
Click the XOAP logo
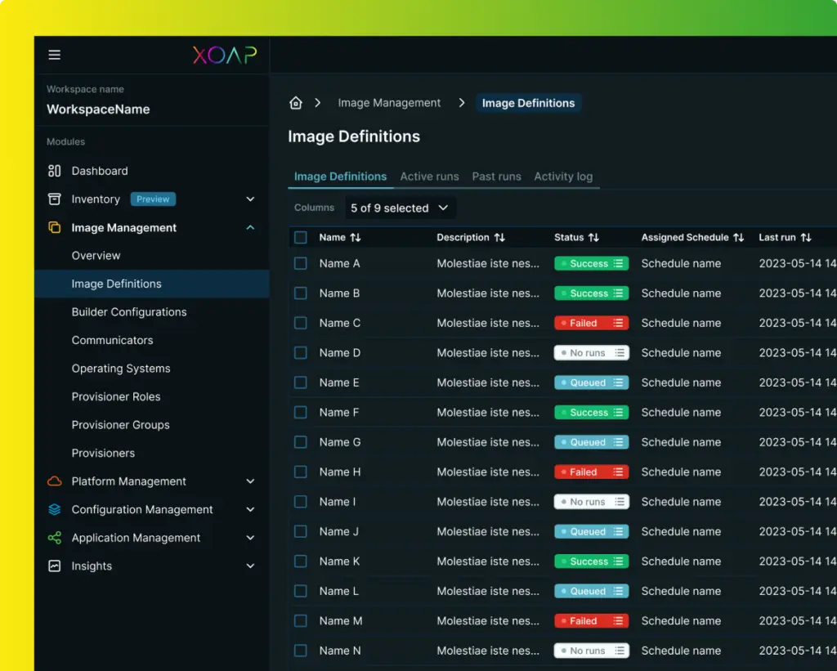(x=224, y=55)
